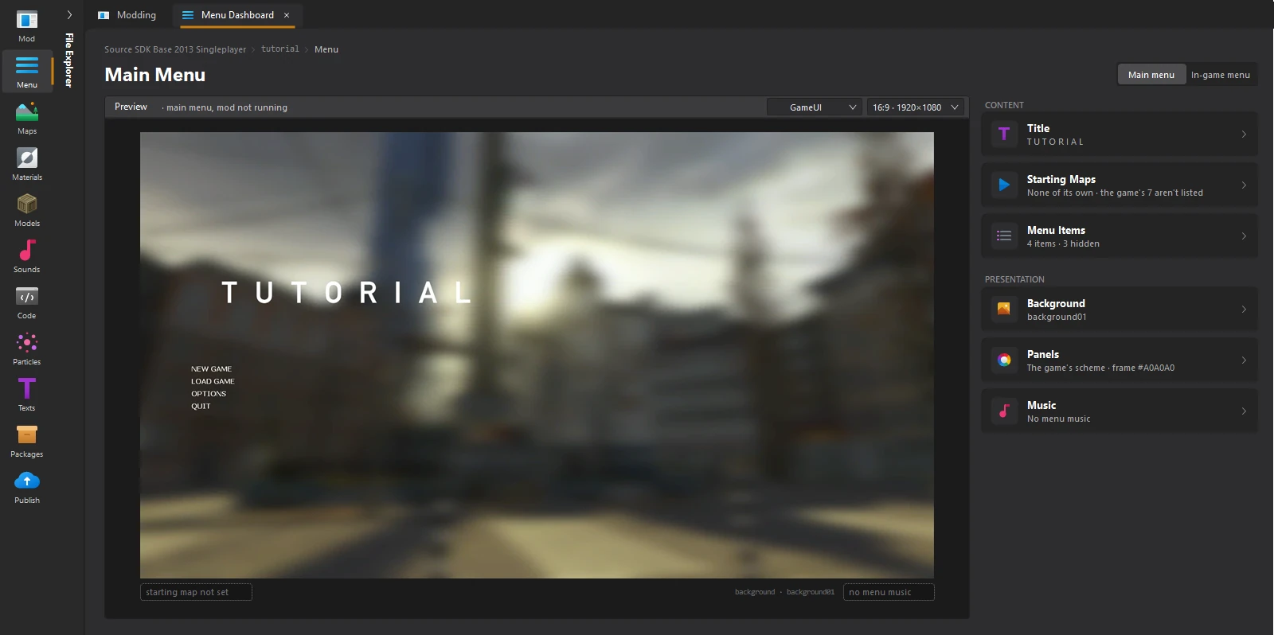Image resolution: width=1274 pixels, height=635 pixels.
Task: Expand the Title card chevron
Action: 1244,134
